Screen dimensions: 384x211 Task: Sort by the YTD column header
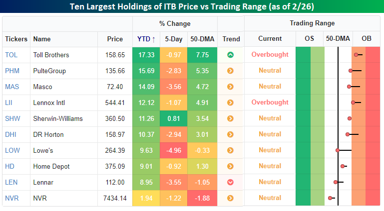(146, 39)
